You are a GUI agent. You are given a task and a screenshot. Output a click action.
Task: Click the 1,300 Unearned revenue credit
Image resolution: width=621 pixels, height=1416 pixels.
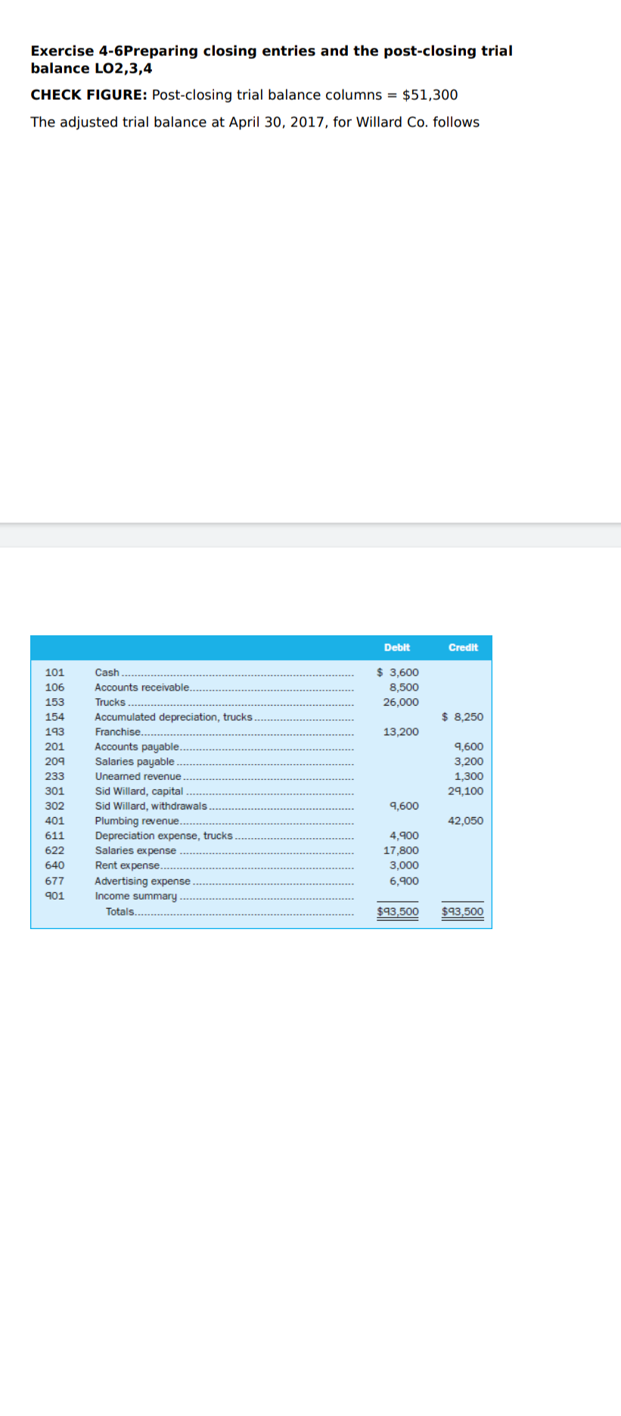(469, 776)
